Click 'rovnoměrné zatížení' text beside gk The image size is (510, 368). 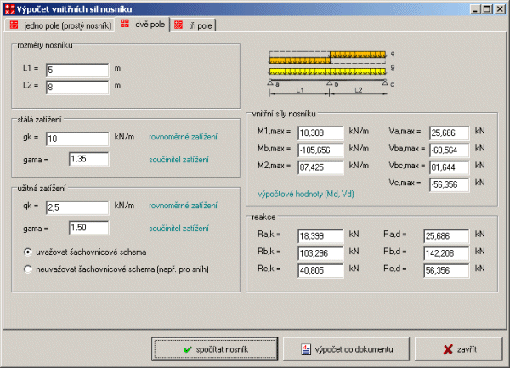point(183,137)
